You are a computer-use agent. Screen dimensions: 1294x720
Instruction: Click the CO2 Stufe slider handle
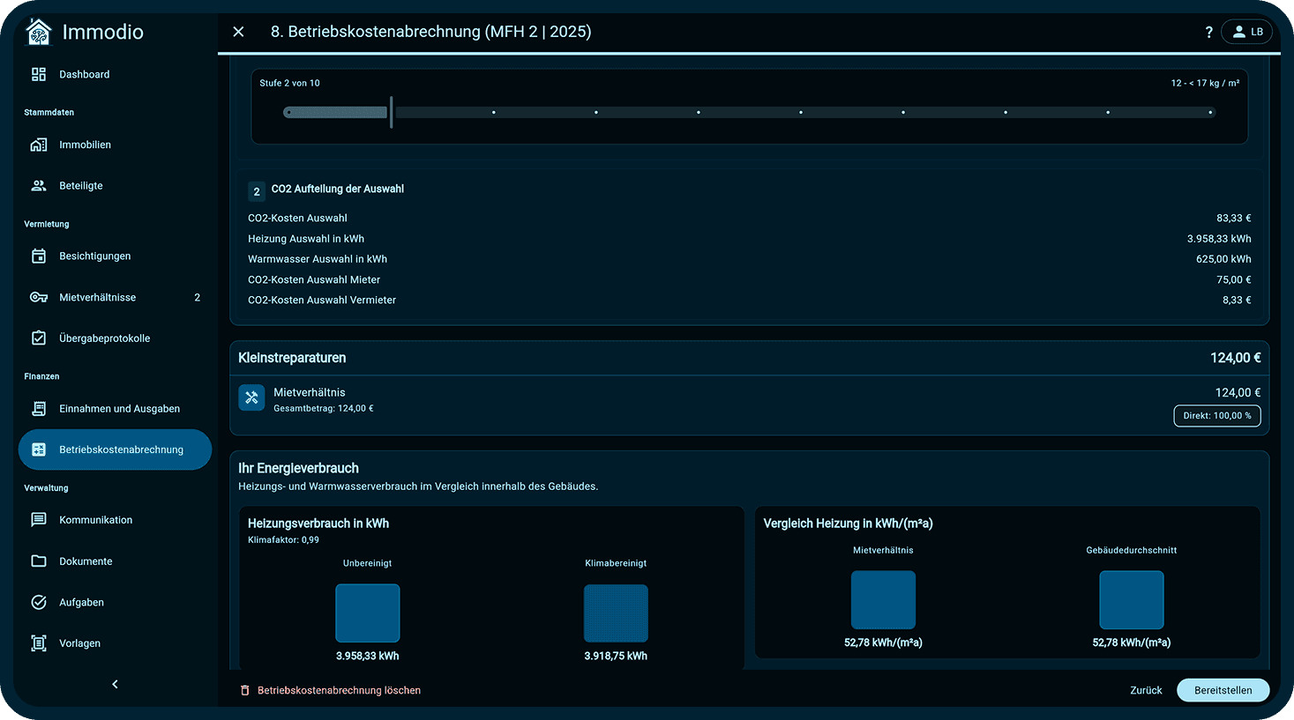(x=391, y=113)
